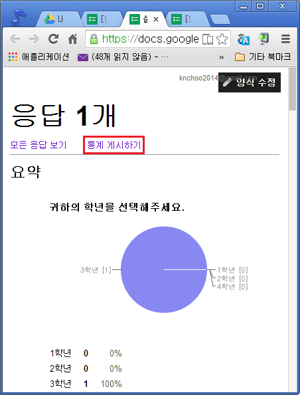The width and height of the screenshot is (300, 395).
Task: Click the 3학년 100% summary row
Action: [86, 384]
